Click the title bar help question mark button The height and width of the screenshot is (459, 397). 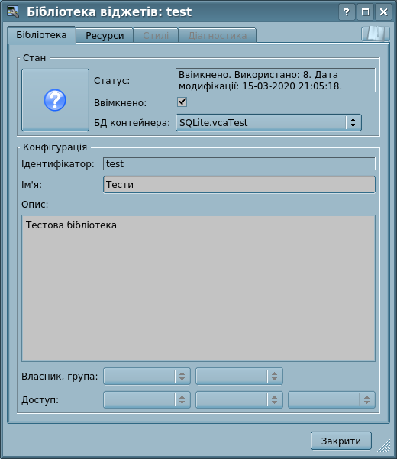[x=347, y=12]
